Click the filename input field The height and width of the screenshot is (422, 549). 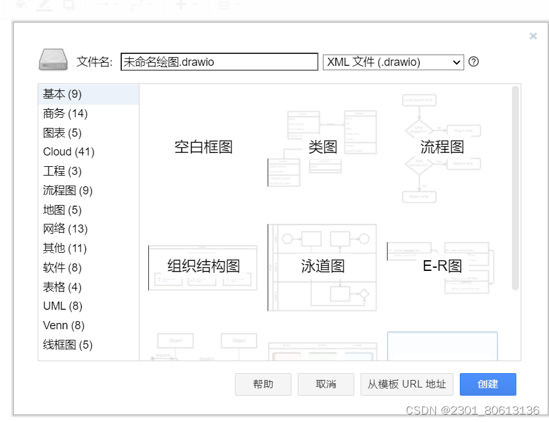tap(219, 61)
